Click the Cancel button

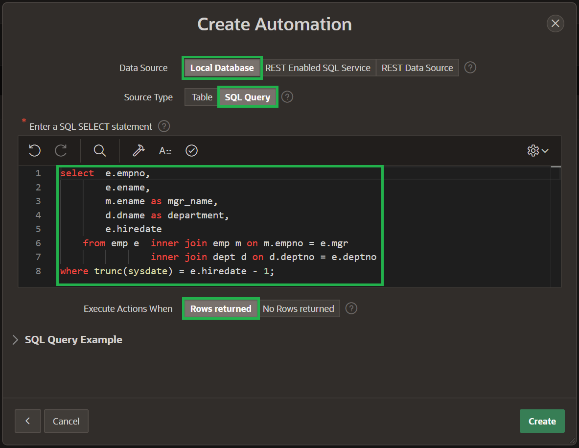pyautogui.click(x=66, y=421)
